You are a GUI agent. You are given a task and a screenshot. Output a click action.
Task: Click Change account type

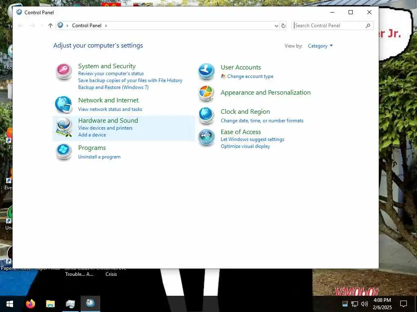click(250, 76)
